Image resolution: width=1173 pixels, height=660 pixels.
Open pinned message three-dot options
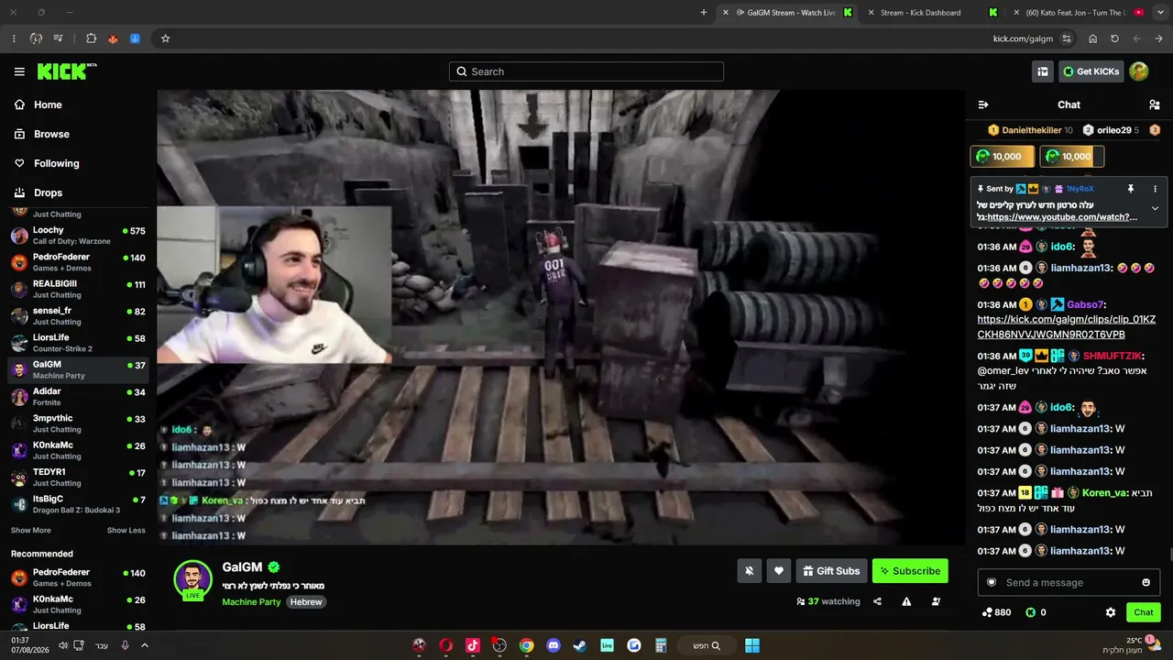point(1155,189)
